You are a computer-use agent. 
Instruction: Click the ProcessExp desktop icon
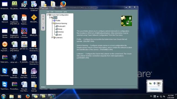[14, 86]
